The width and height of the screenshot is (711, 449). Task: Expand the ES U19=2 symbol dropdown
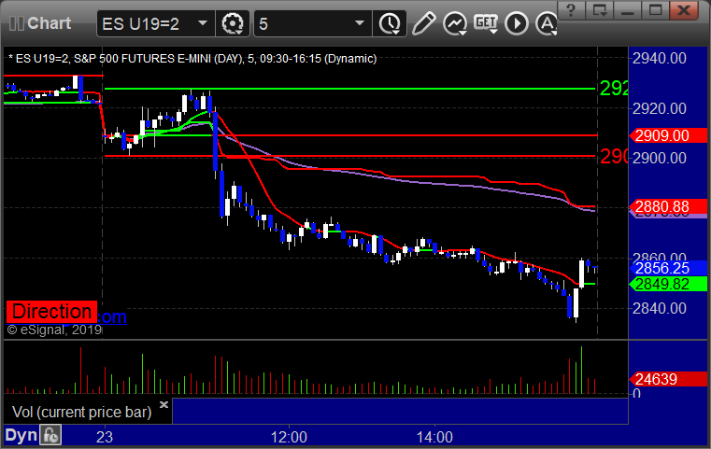point(203,23)
